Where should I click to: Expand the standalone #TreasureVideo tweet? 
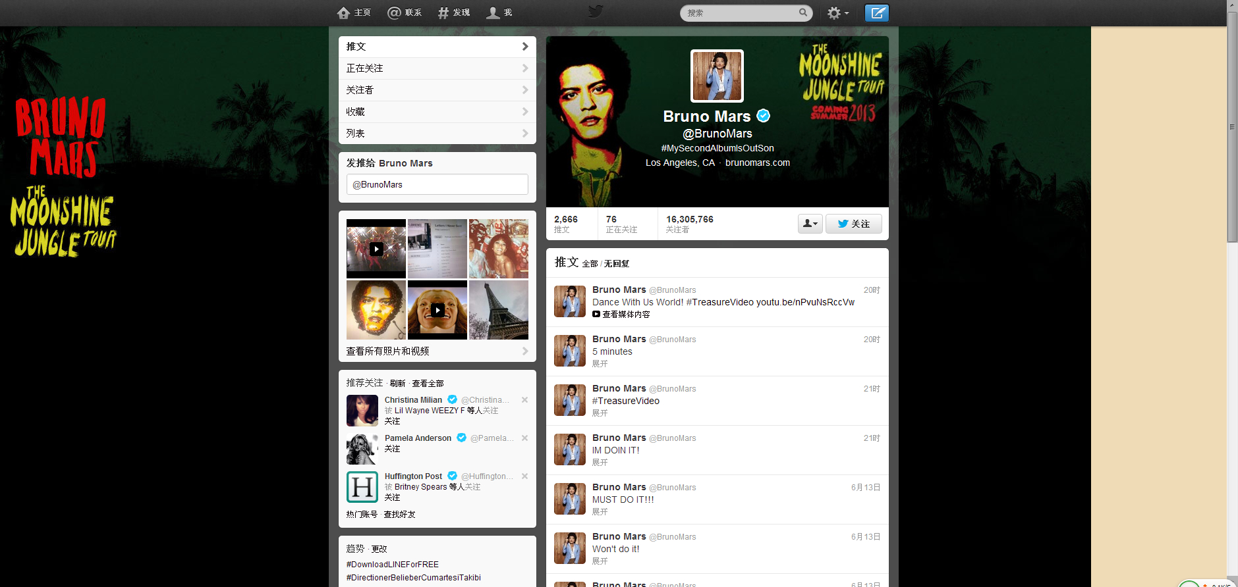600,413
